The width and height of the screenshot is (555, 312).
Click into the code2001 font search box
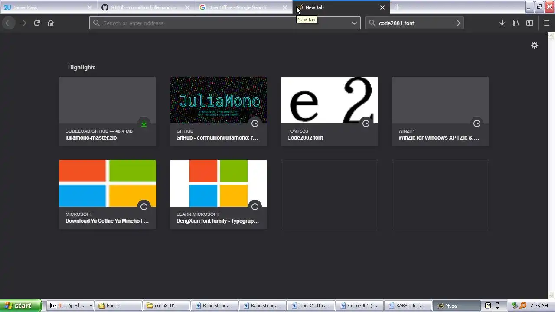[414, 23]
